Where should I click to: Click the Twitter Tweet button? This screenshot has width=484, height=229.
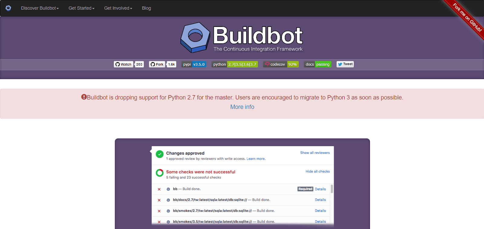click(345, 64)
